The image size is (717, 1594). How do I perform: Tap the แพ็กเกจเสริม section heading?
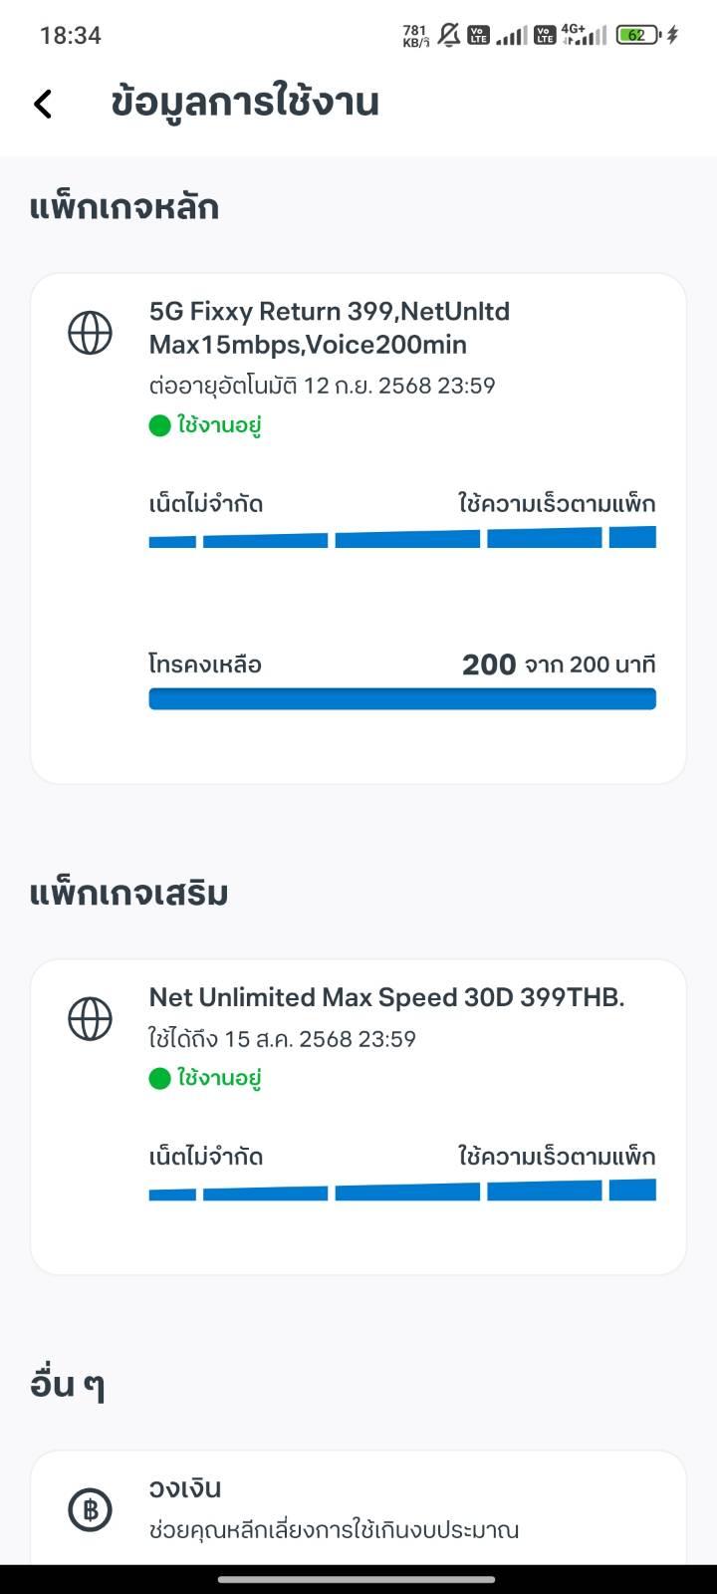pos(129,893)
